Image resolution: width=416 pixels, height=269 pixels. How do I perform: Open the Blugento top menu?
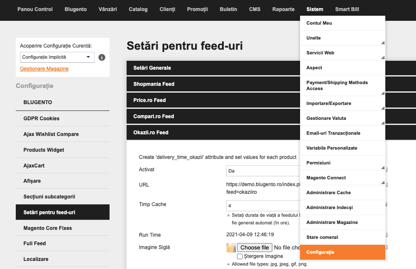pyautogui.click(x=75, y=9)
